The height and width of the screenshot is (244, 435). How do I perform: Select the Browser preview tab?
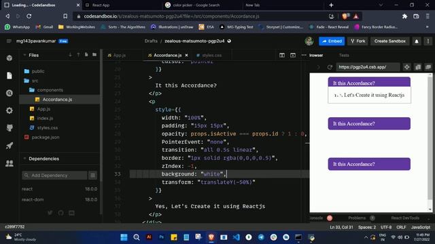coord(316,56)
